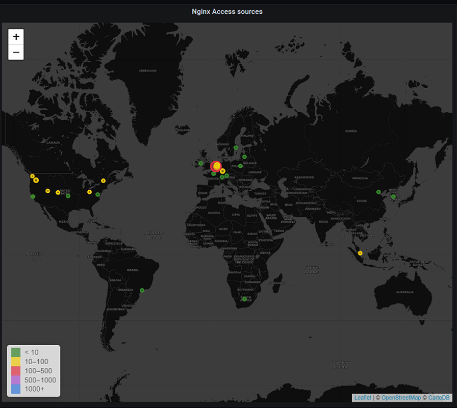Screen dimensions: 457x408
Task: Click the 'GREENLAND' map label
Action: [147, 70]
